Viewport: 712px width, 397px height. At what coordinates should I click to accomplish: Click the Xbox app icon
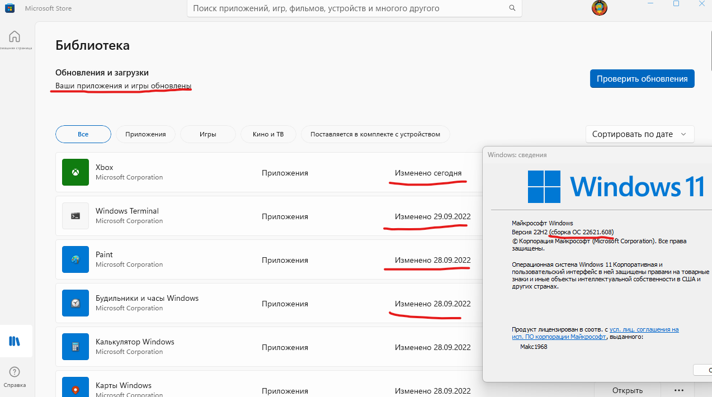tap(76, 172)
